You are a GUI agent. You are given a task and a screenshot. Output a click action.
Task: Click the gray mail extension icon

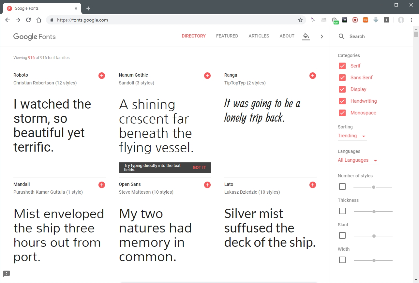click(x=324, y=20)
